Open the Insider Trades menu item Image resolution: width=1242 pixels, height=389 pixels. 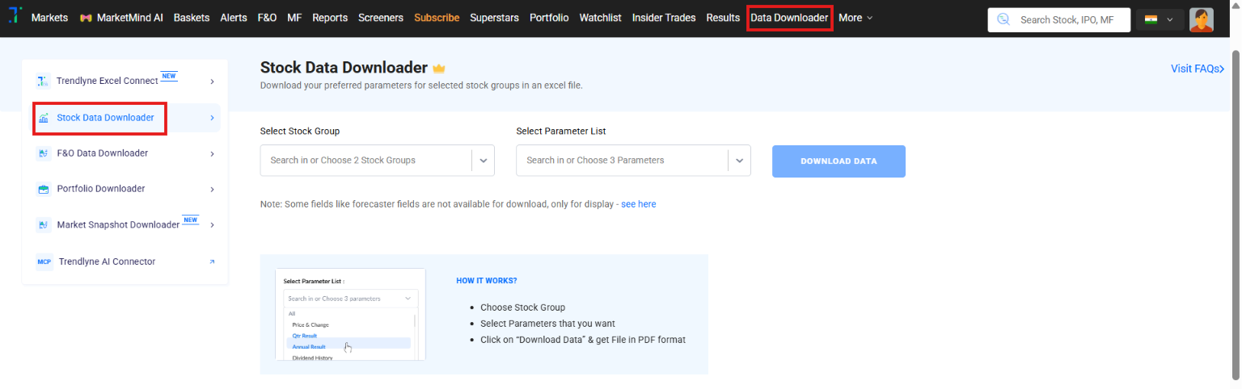tap(664, 18)
